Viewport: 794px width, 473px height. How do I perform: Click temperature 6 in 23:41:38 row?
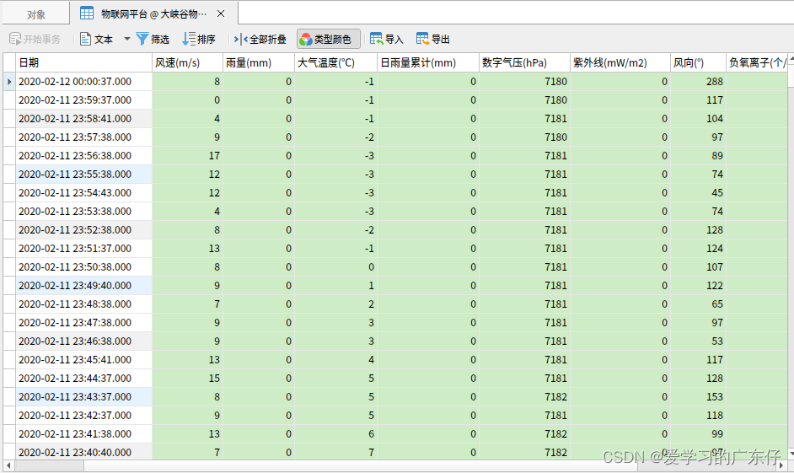coord(335,434)
